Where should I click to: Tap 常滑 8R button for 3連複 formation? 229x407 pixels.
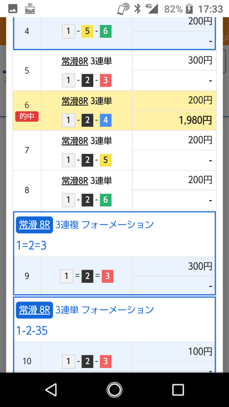pyautogui.click(x=34, y=225)
